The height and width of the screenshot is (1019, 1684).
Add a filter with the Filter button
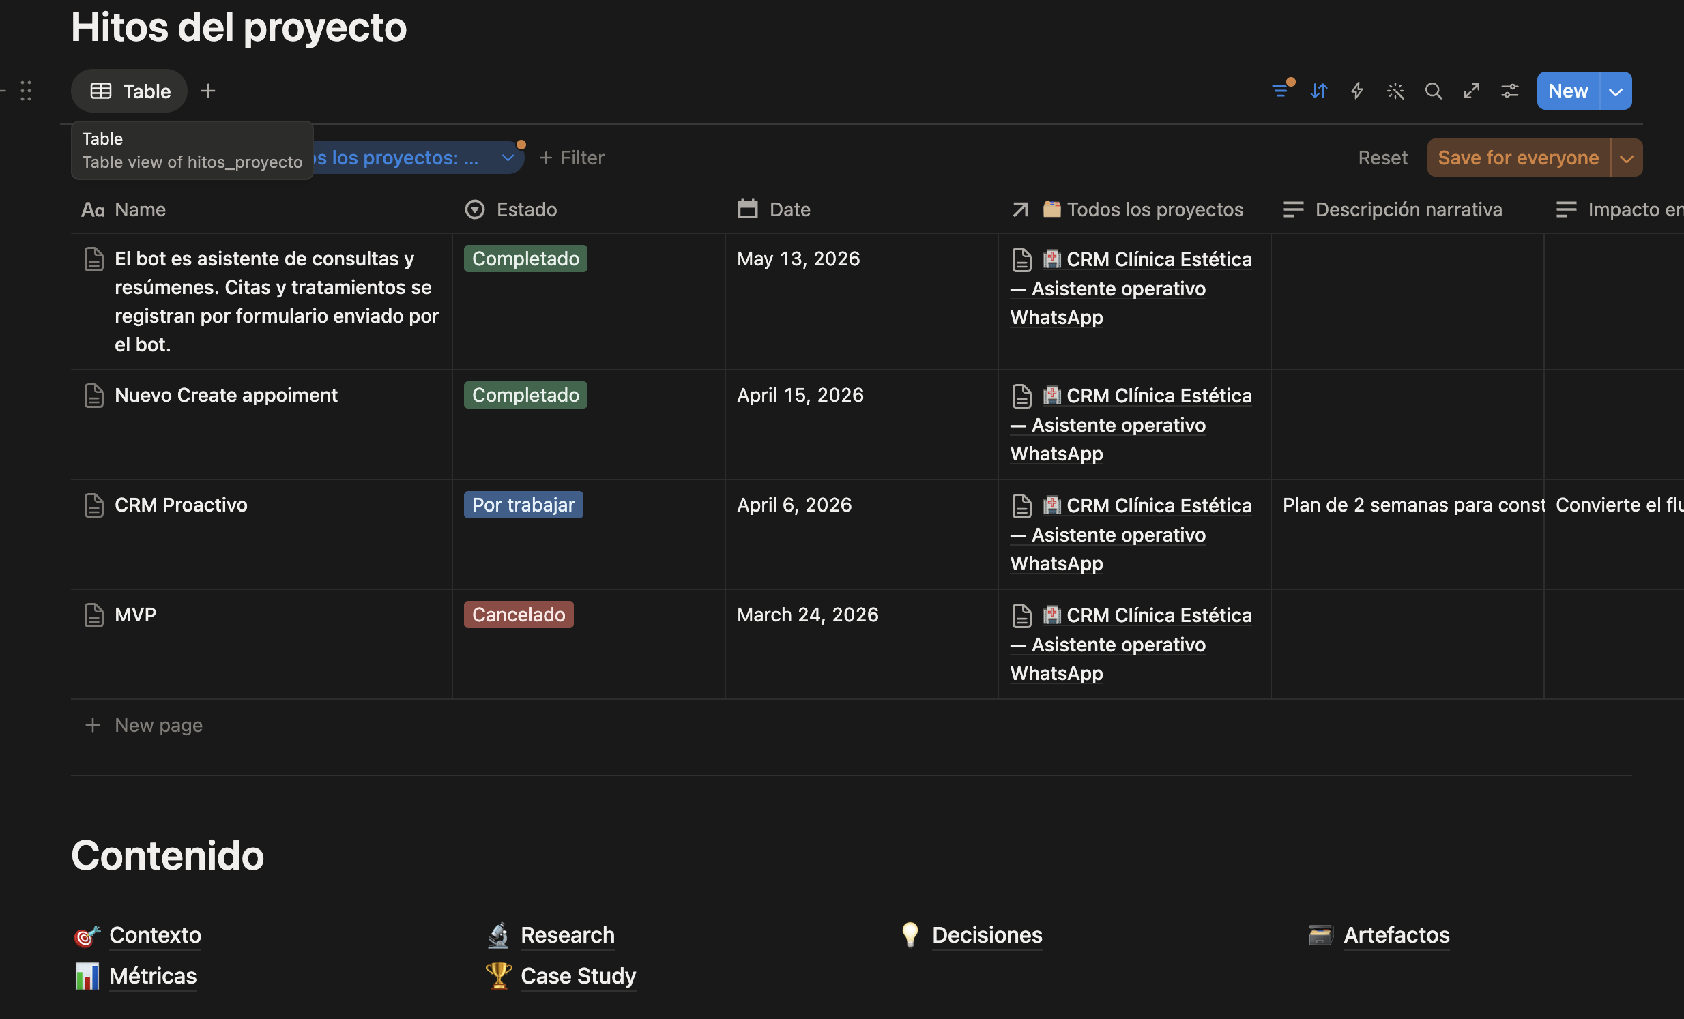tap(571, 158)
